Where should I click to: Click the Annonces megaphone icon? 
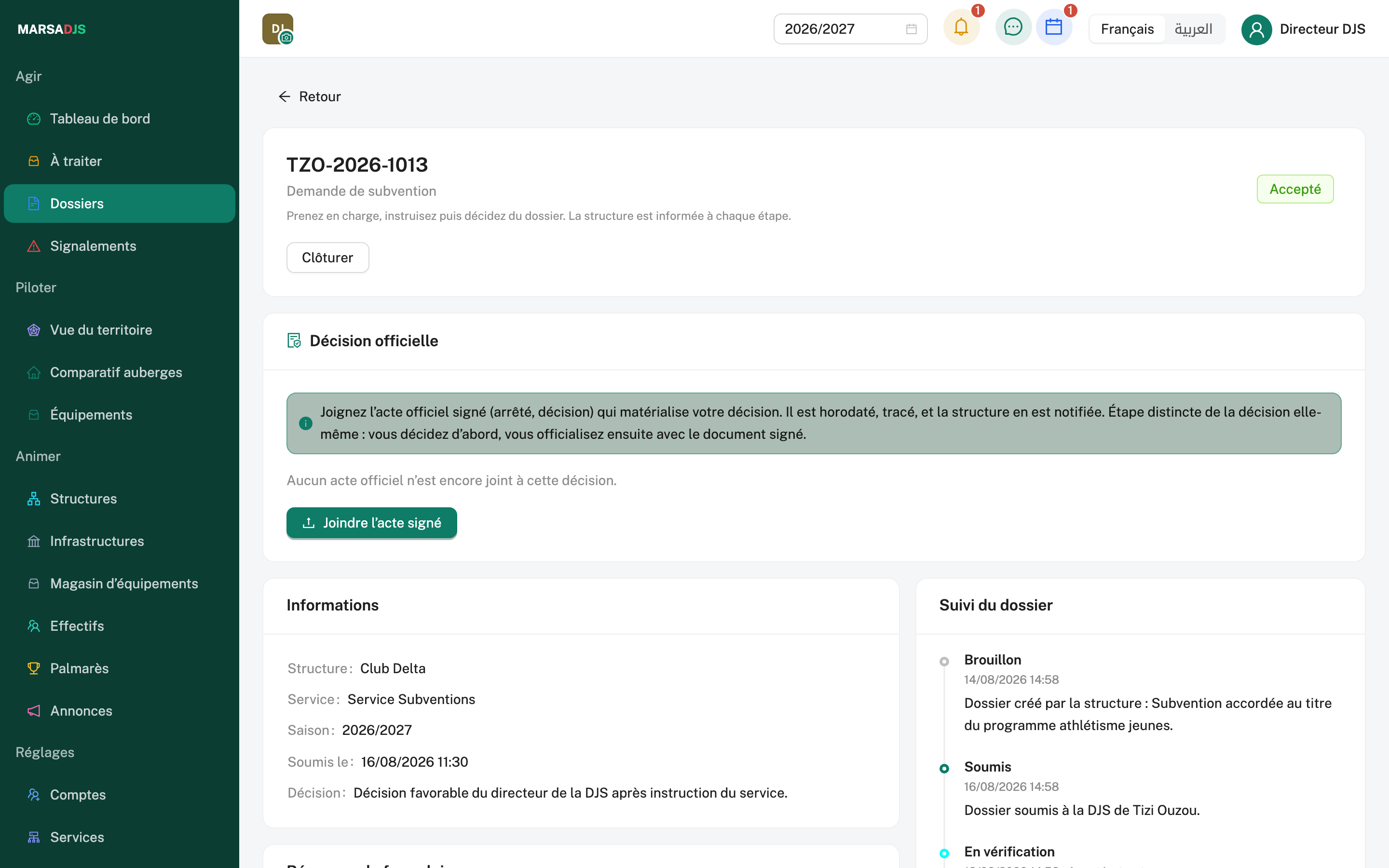(34, 711)
